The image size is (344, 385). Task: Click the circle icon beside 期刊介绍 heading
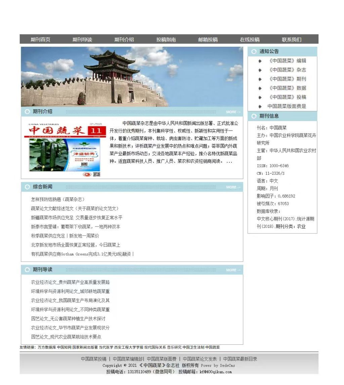click(27, 111)
